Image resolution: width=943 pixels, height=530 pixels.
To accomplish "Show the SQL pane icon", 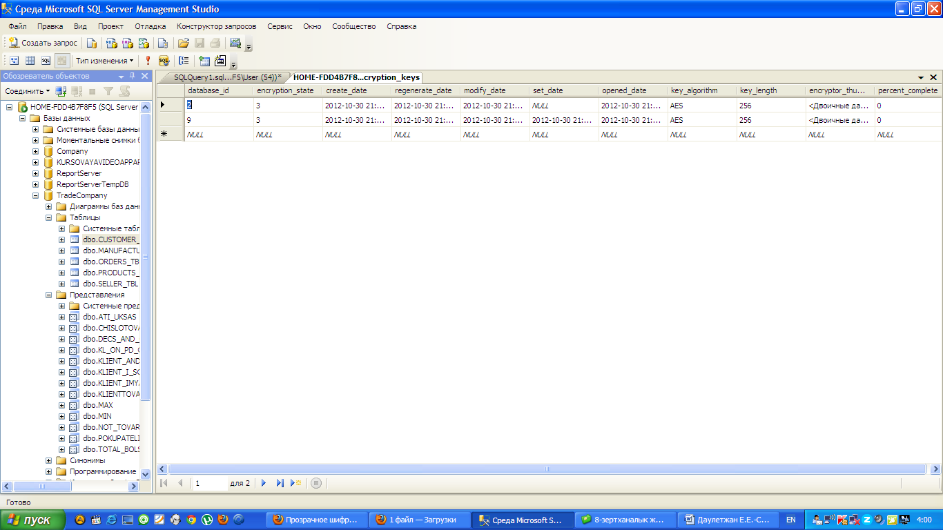I will pos(46,61).
